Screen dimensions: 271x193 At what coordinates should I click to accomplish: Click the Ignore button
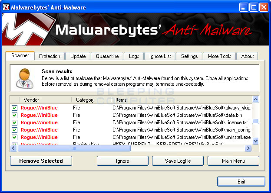122,161
